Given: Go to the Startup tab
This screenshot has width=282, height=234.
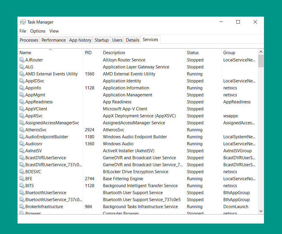Looking at the screenshot, I should [x=102, y=40].
